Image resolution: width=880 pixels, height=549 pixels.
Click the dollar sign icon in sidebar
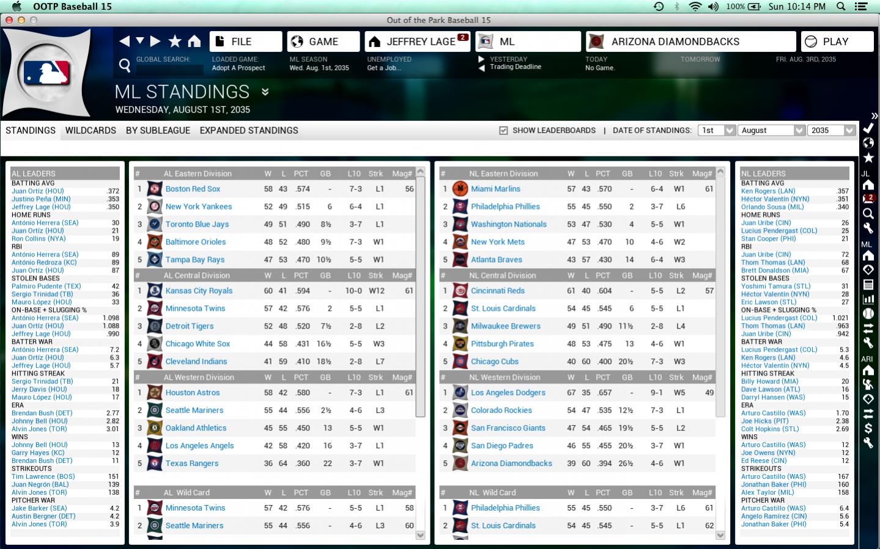point(868,428)
